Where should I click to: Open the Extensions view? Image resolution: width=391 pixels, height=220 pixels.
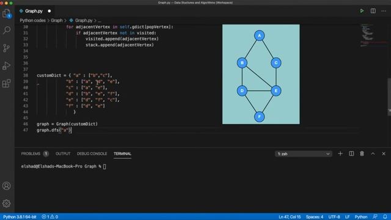tap(7, 83)
